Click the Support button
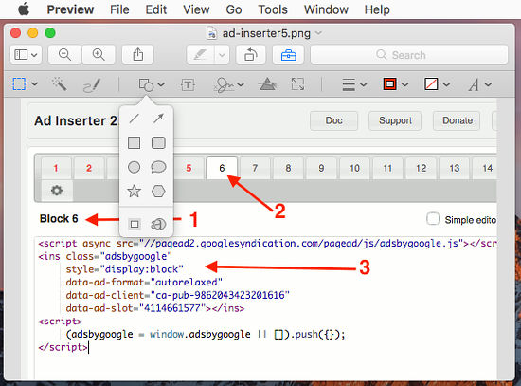The height and width of the screenshot is (386, 521). (x=395, y=120)
